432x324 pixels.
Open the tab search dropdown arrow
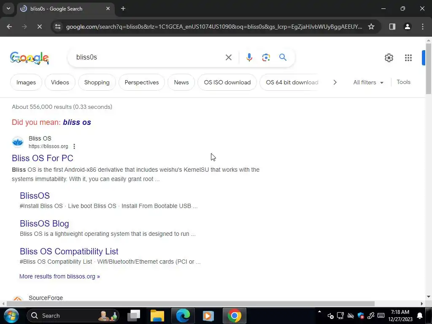coord(8,8)
